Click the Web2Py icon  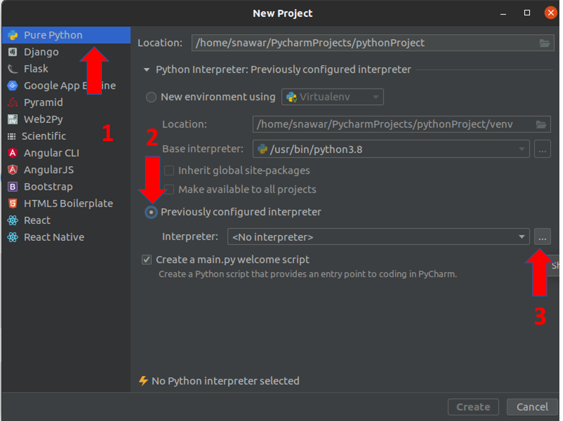click(x=13, y=120)
